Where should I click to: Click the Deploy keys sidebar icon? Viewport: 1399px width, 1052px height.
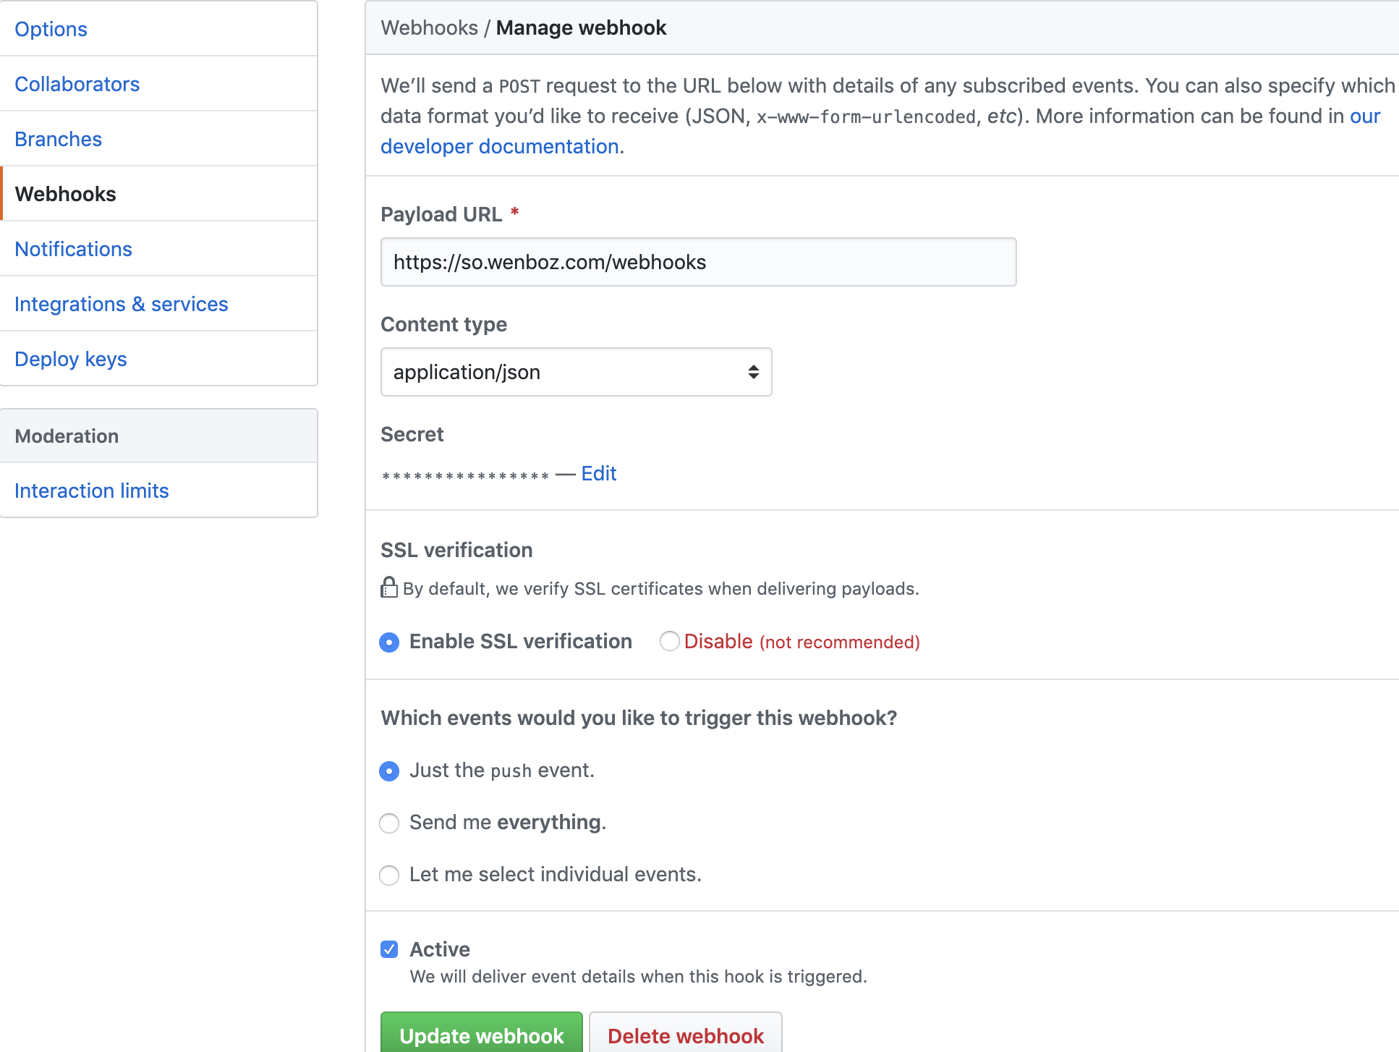[71, 359]
